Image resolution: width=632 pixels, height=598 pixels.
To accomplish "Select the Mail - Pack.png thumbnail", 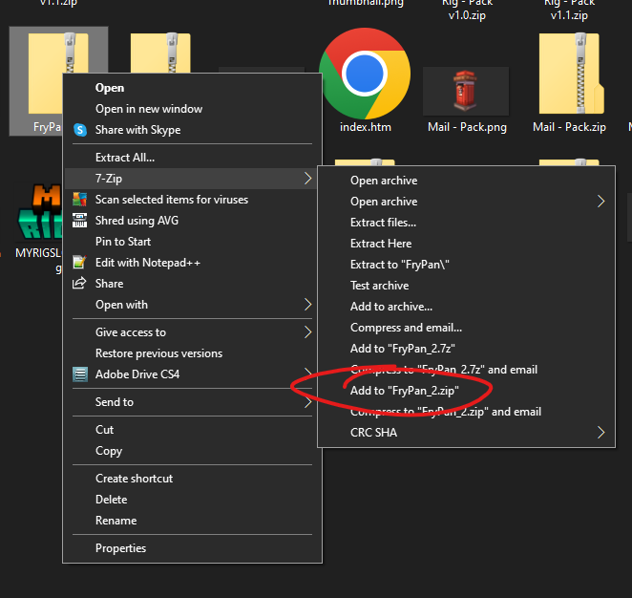I will (x=466, y=91).
